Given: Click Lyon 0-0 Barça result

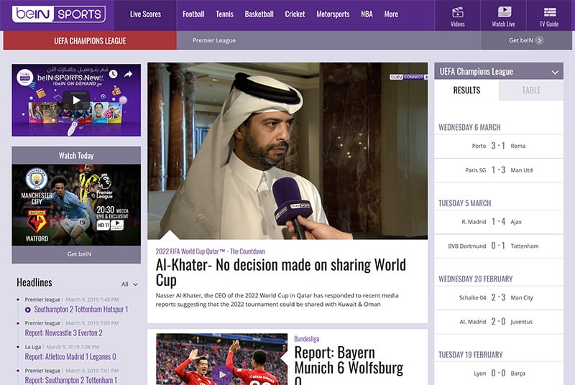Looking at the screenshot, I should coord(499,374).
